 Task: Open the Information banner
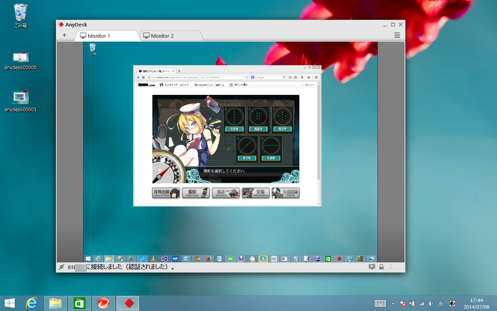pos(256,193)
